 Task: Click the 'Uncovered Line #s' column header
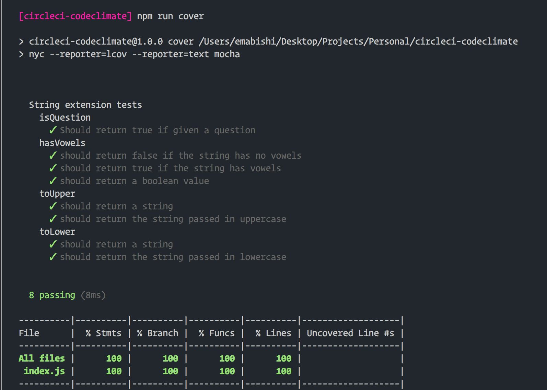pos(350,333)
